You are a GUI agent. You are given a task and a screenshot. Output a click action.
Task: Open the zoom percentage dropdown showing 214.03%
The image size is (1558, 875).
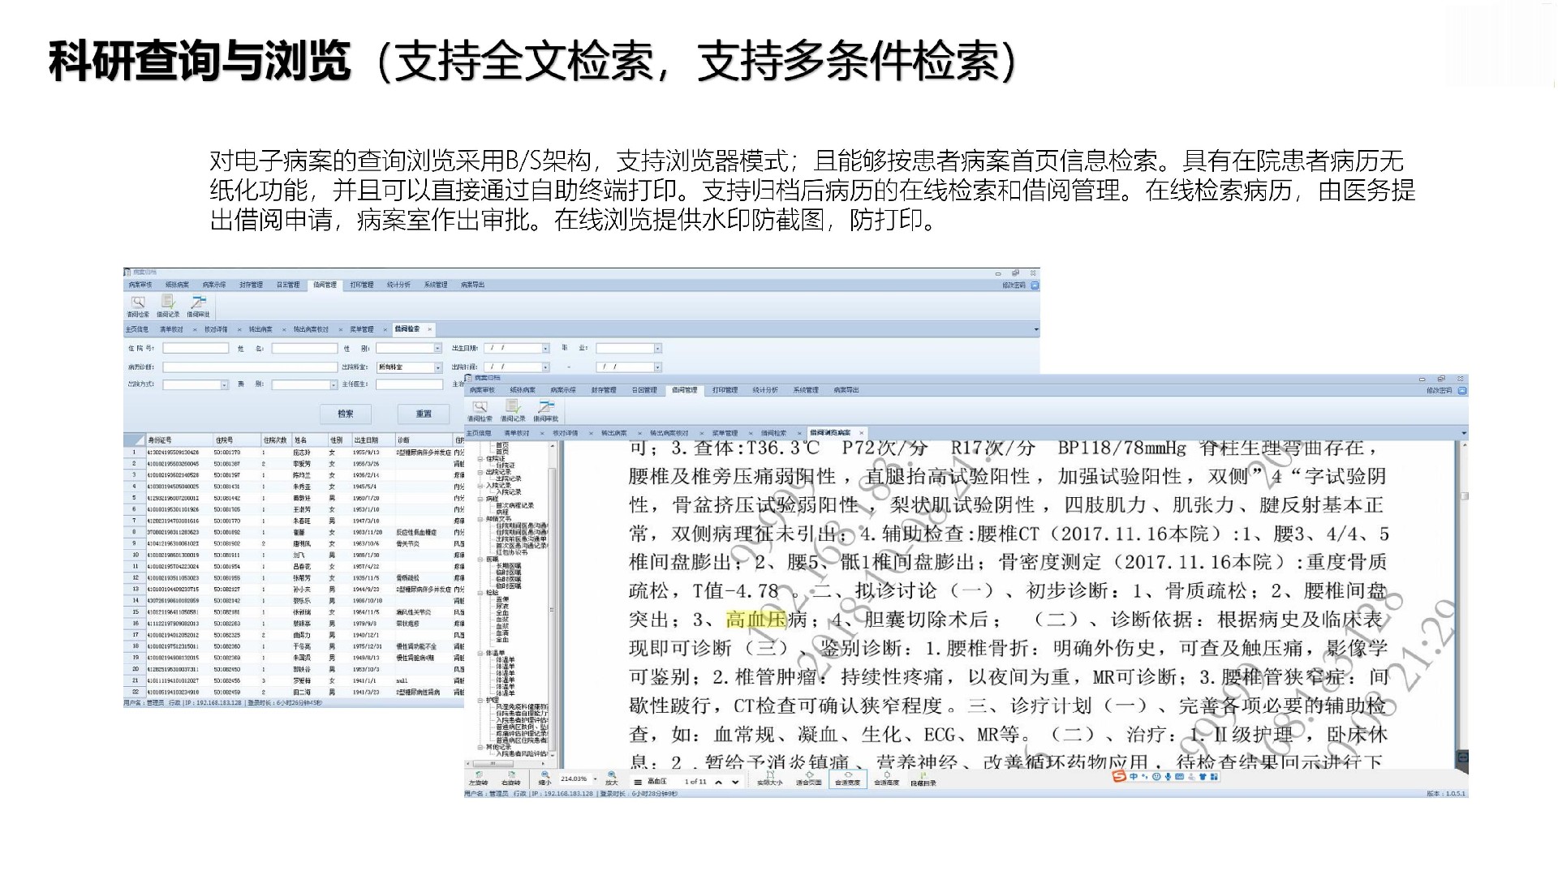point(595,779)
